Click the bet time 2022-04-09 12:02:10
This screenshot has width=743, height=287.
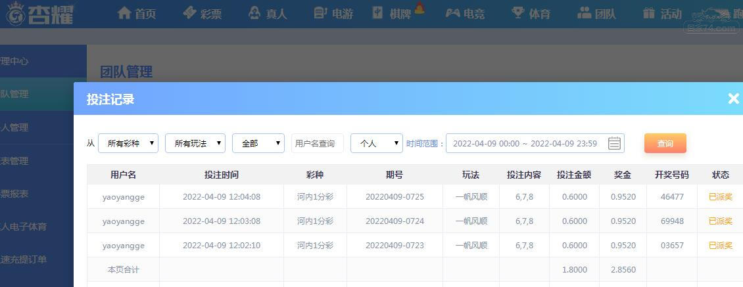tap(222, 246)
